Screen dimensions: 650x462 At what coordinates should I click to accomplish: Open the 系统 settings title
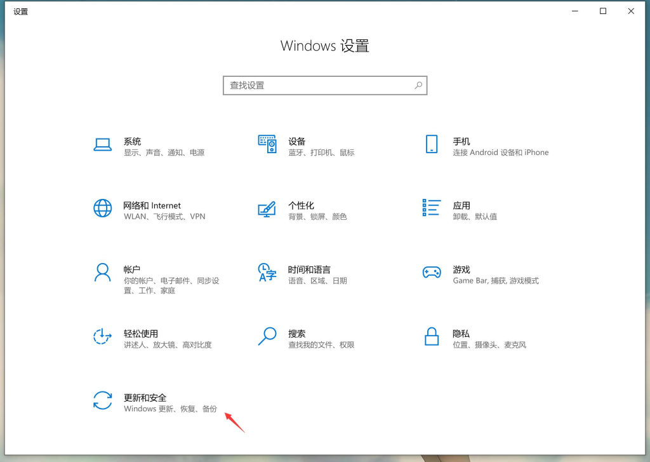(x=132, y=142)
